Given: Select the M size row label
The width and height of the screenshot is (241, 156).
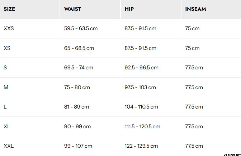Looking at the screenshot, I should (6, 87).
